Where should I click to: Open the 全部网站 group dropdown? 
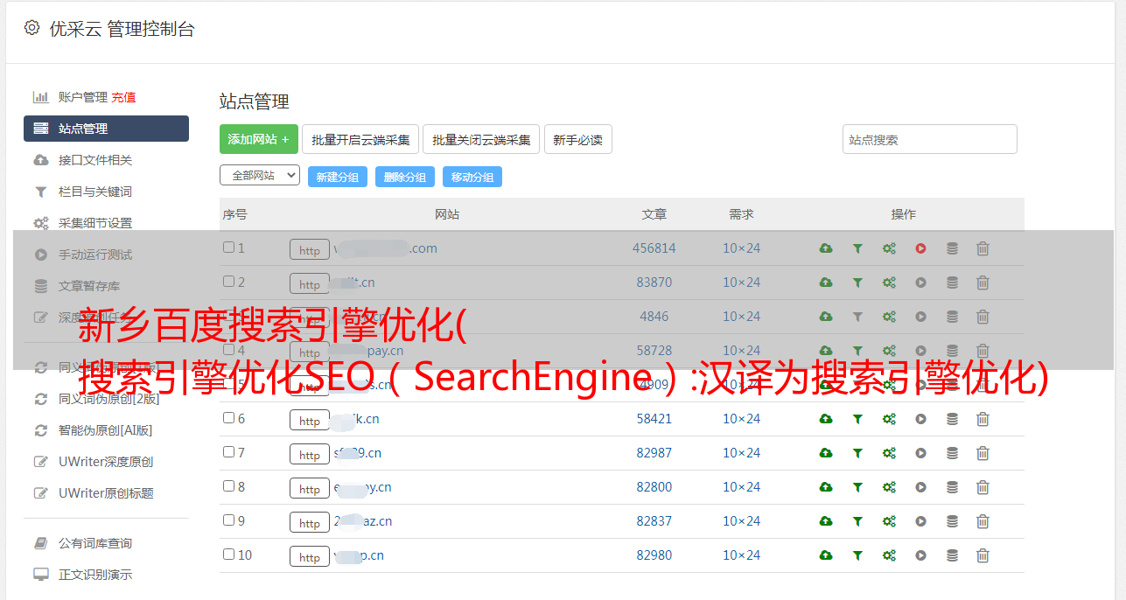tap(259, 176)
